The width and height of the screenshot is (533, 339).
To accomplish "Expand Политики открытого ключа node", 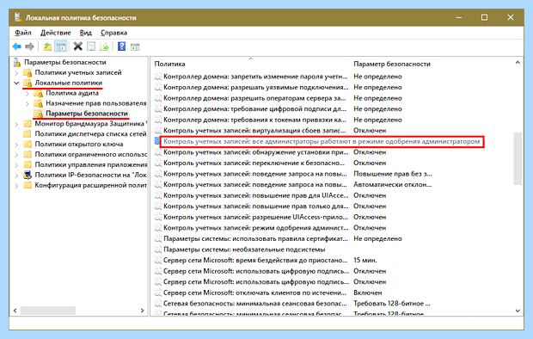I will (x=16, y=145).
